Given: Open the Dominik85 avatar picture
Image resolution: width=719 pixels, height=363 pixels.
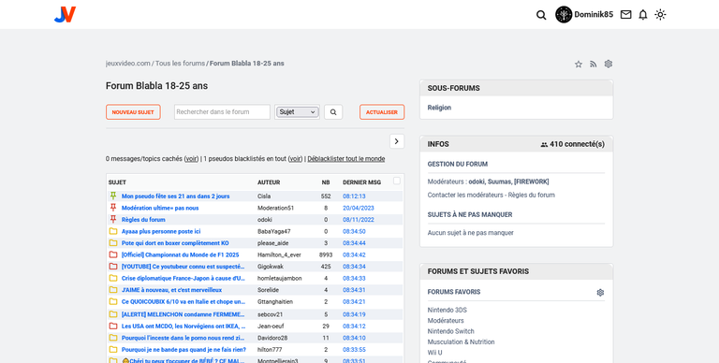Looking at the screenshot, I should point(564,15).
